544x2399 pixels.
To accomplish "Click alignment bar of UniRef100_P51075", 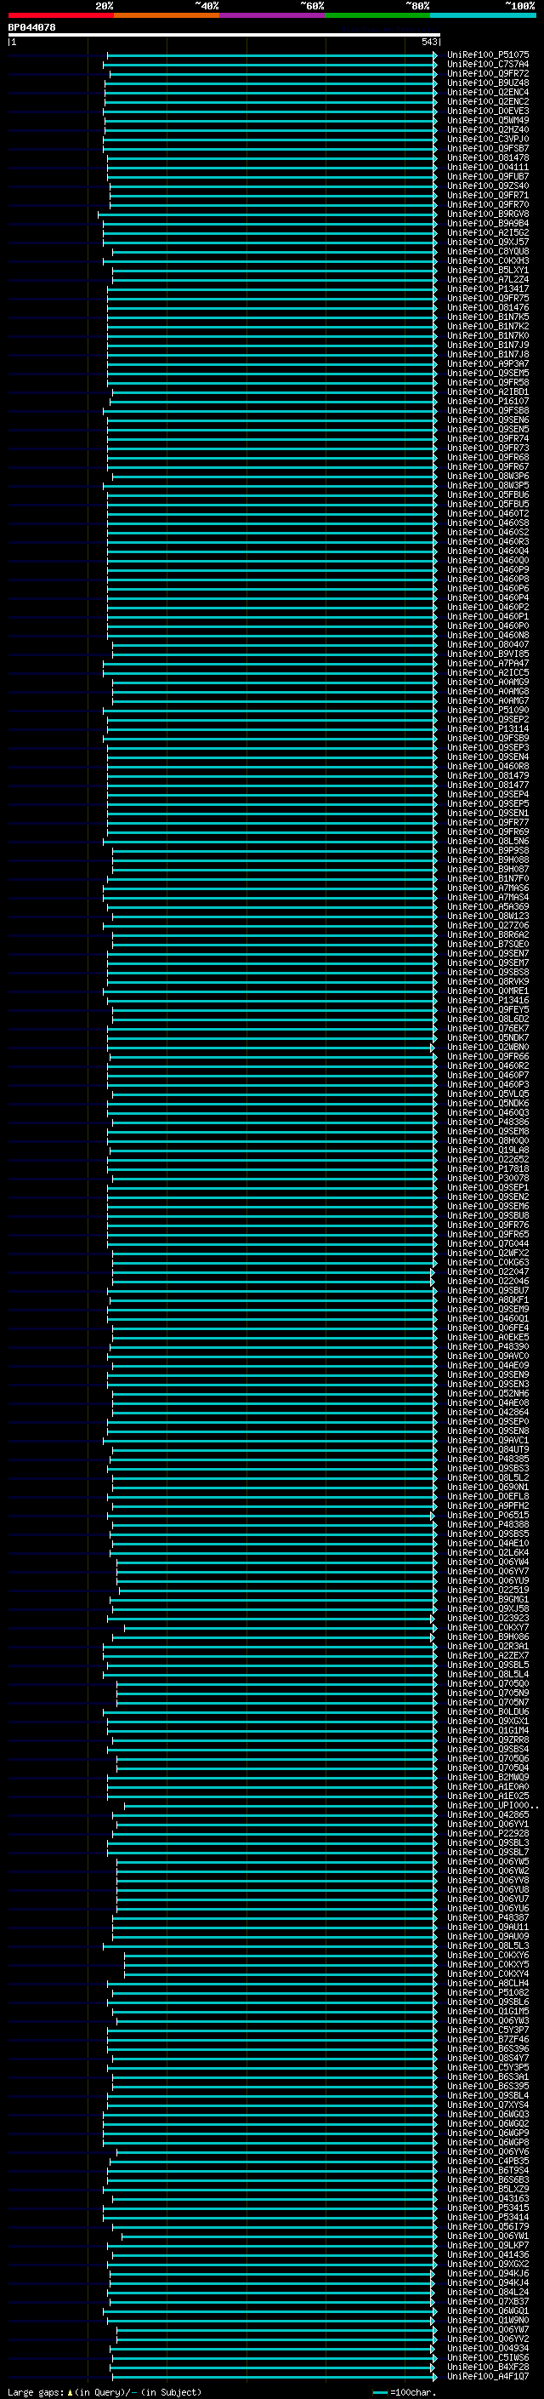I will (271, 55).
